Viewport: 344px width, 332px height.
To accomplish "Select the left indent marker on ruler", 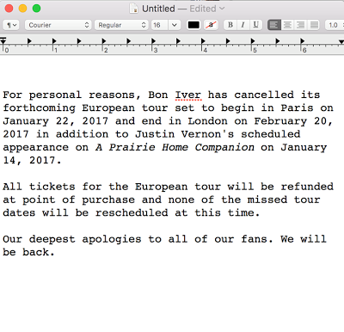I will pos(3,41).
